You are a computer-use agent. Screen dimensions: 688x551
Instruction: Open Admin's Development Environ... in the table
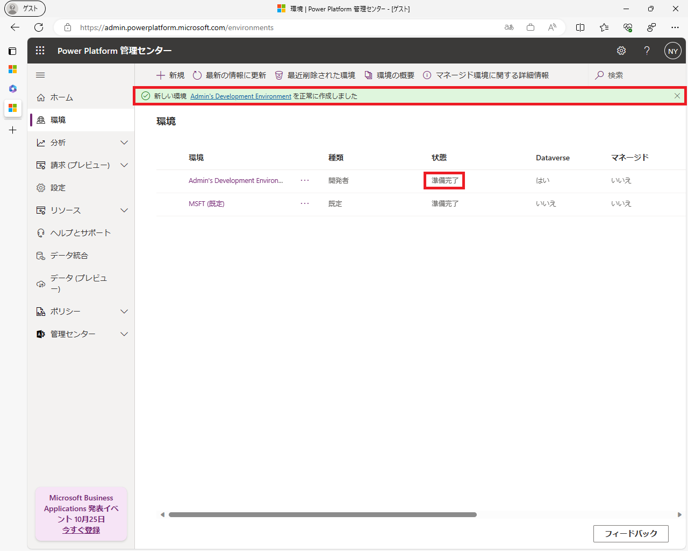235,181
